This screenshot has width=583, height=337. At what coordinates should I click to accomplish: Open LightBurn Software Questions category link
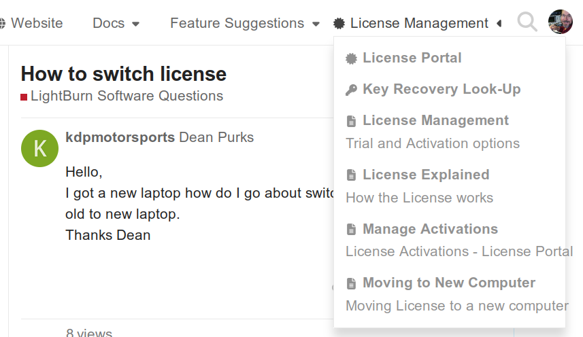pos(127,96)
